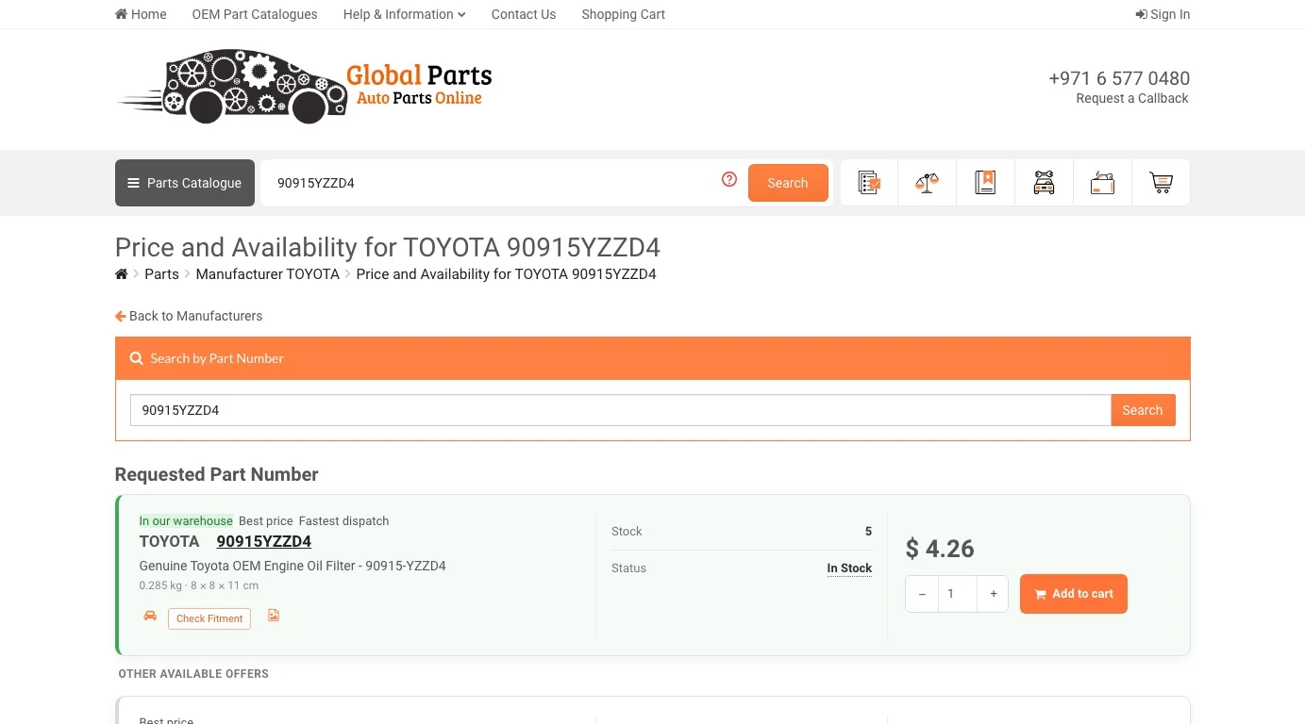Screen dimensions: 1305x724
Task: Click the price $ 4.26
Action: pos(940,549)
